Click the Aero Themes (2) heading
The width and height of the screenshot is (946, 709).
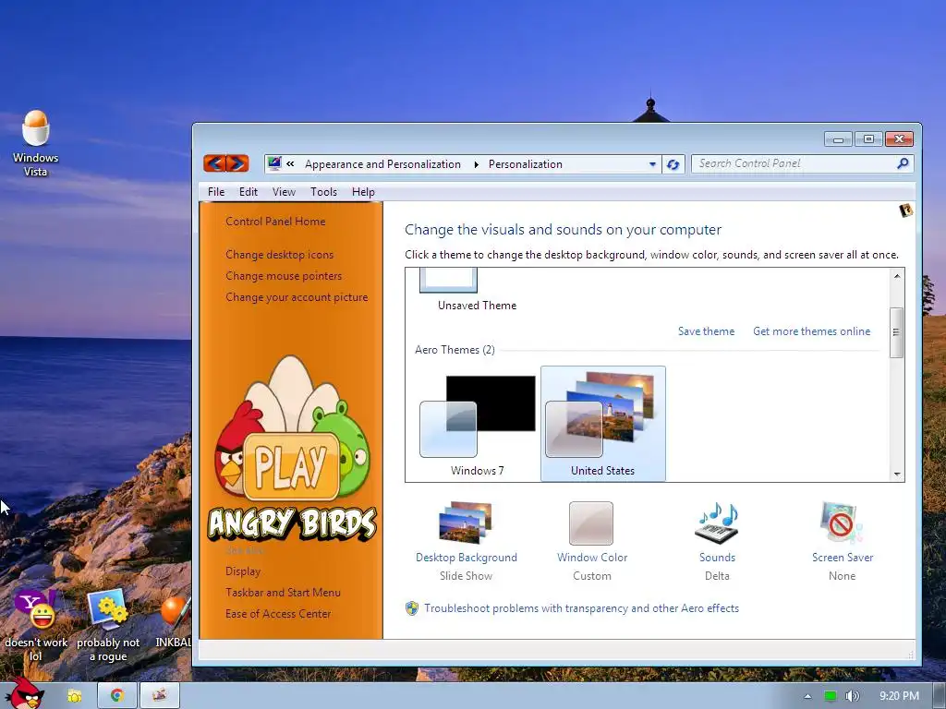455,350
